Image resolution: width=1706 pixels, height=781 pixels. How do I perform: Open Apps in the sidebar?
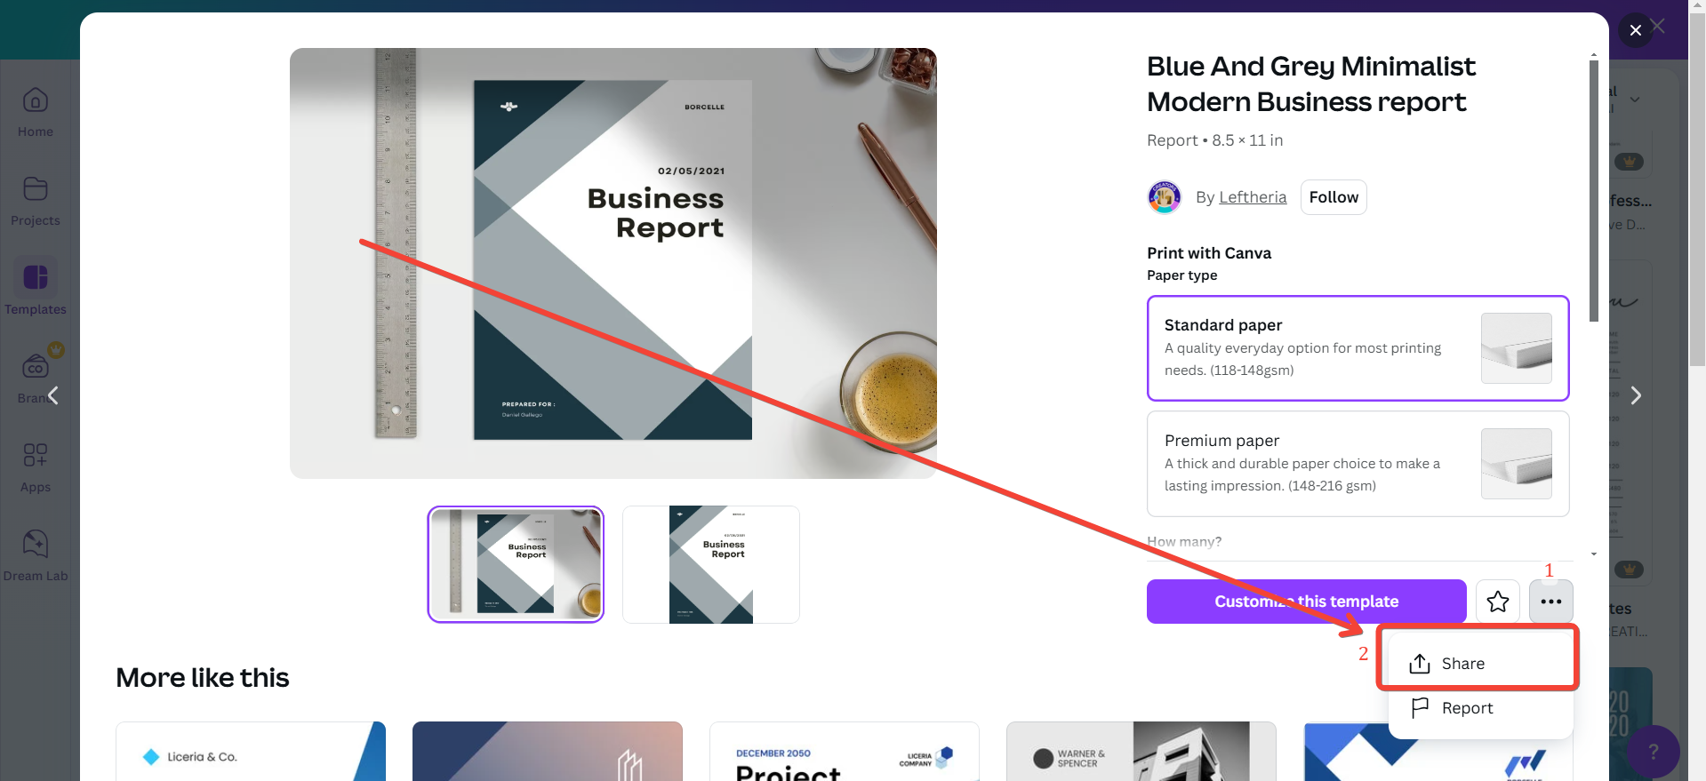(36, 468)
